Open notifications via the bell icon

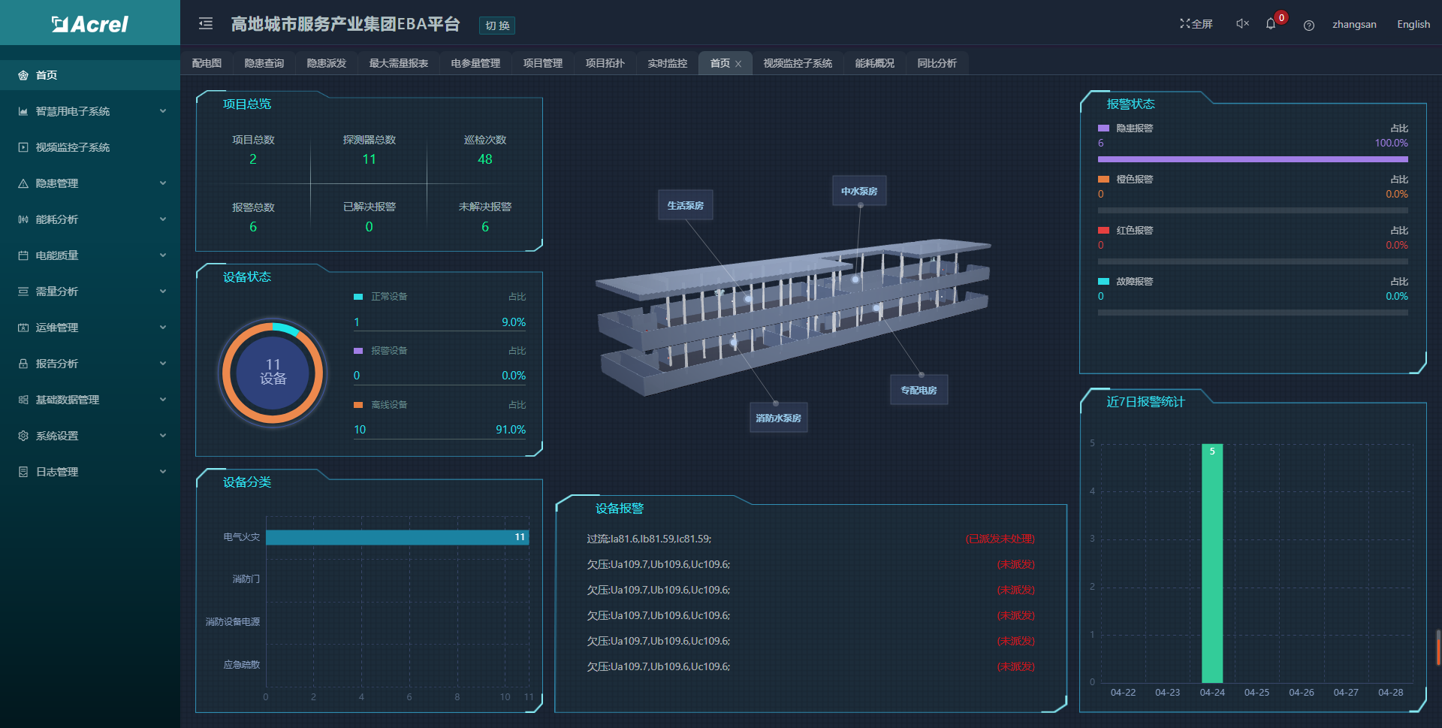(1272, 23)
